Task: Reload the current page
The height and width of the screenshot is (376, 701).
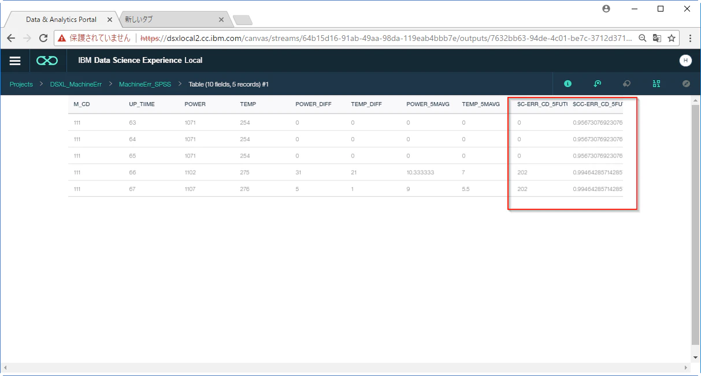Action: click(x=43, y=38)
